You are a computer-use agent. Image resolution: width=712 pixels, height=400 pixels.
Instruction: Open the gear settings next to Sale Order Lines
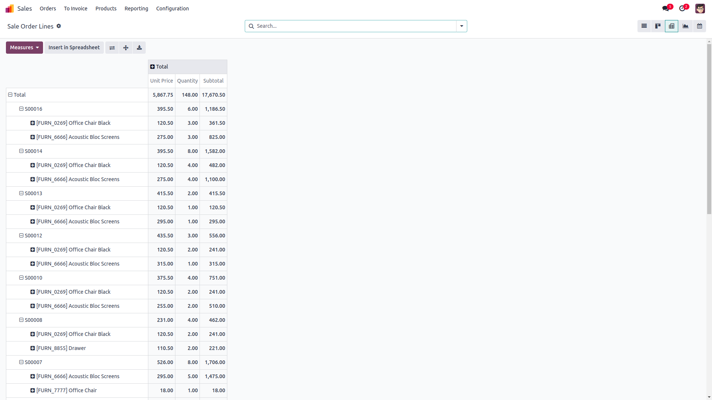(59, 26)
